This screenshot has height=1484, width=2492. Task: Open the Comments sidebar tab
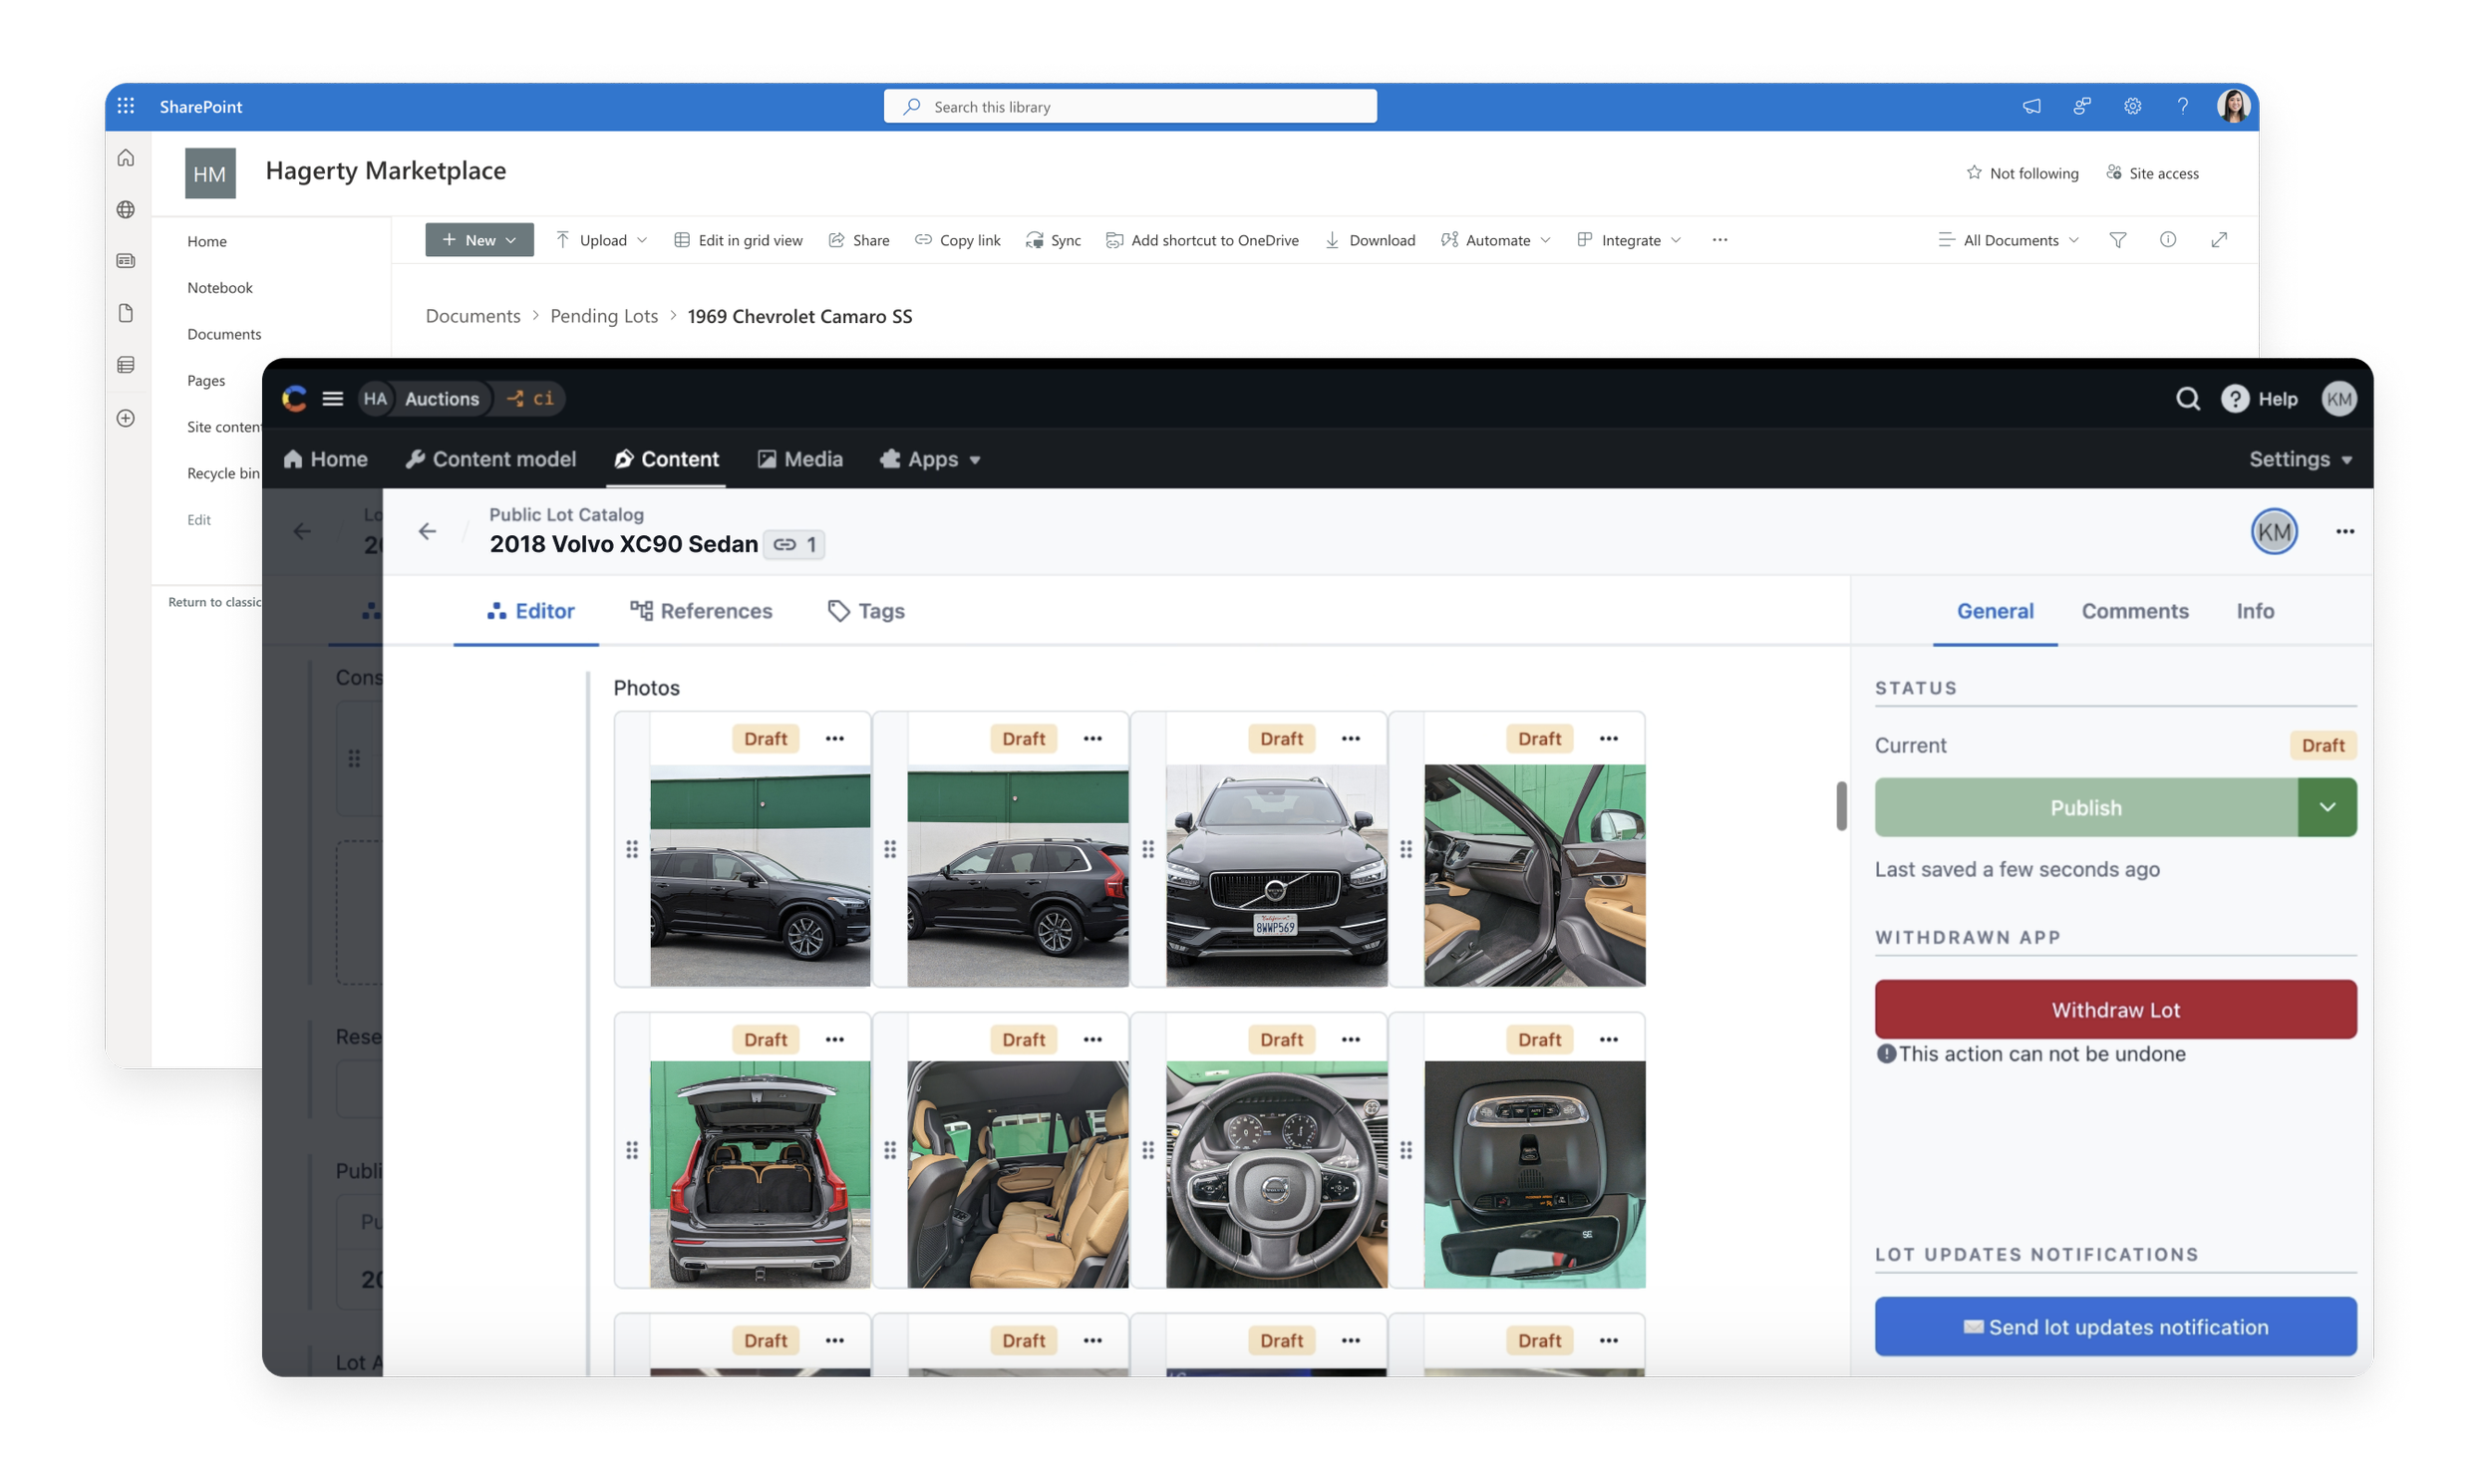(x=2134, y=611)
